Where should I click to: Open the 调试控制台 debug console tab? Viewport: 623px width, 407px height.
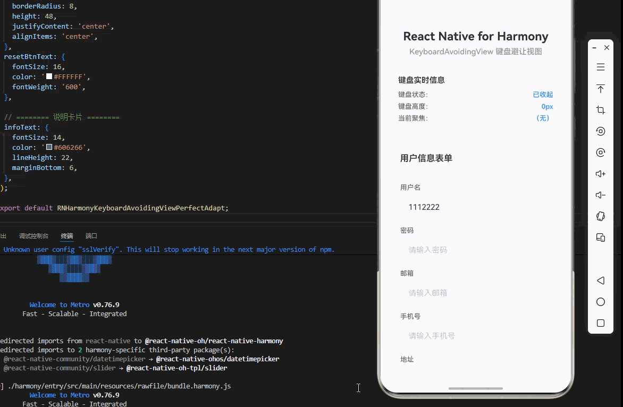34,236
